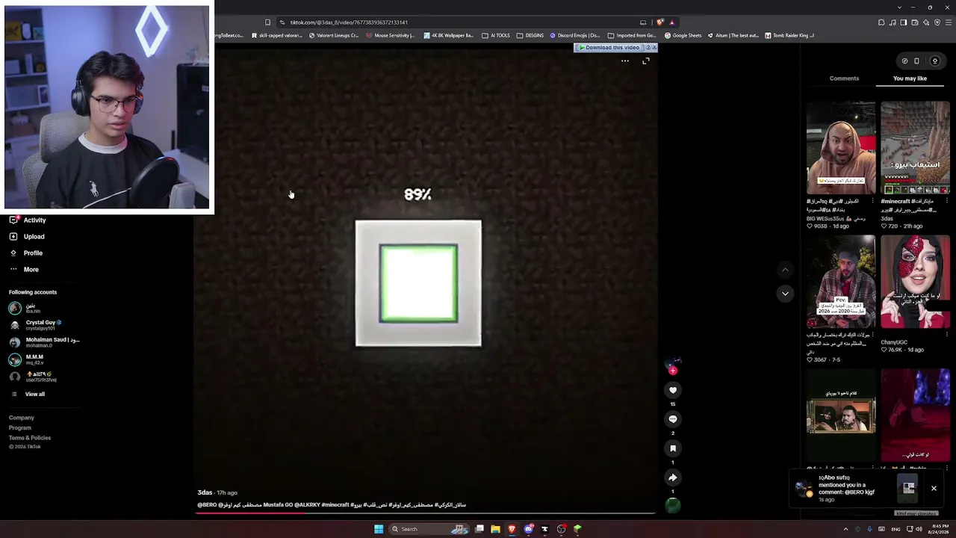Screen dimensions: 956x538
Task: Click the Download this video button
Action: (608, 48)
